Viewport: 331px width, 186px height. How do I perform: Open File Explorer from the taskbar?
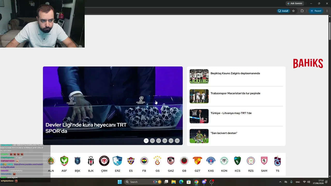pos(174,182)
